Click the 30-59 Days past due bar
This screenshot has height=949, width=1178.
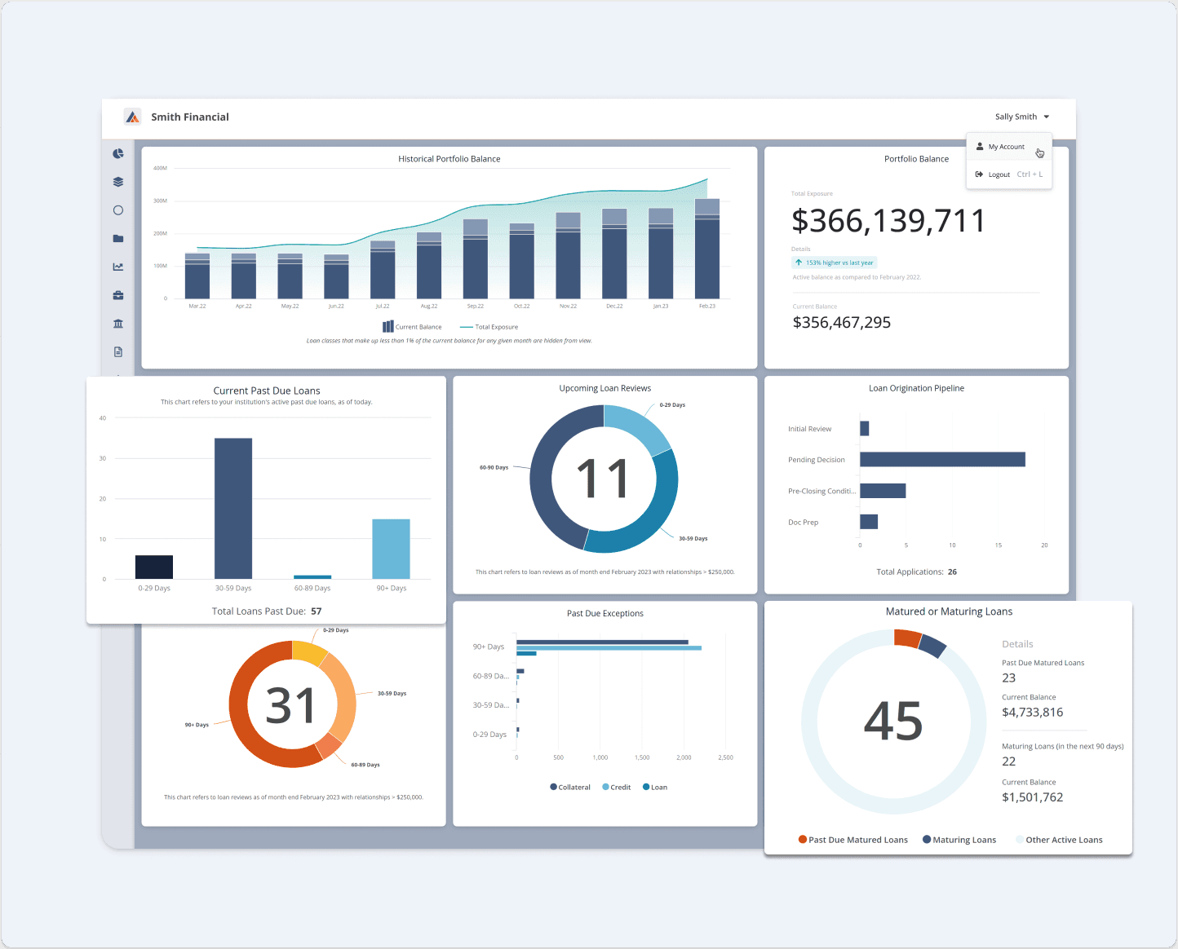[x=233, y=509]
